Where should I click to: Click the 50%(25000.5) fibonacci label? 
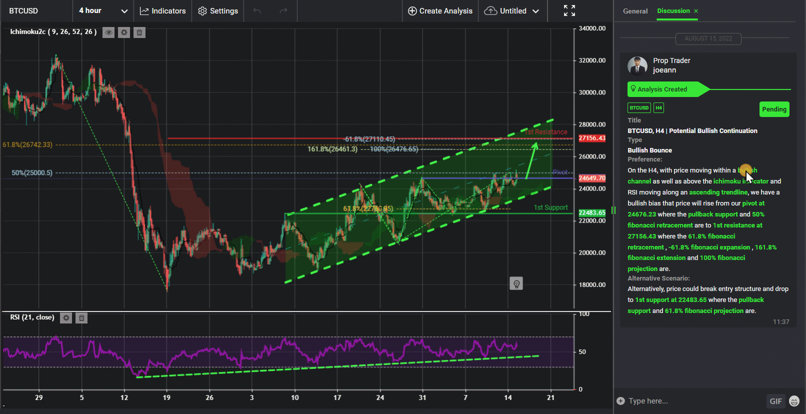pos(32,173)
